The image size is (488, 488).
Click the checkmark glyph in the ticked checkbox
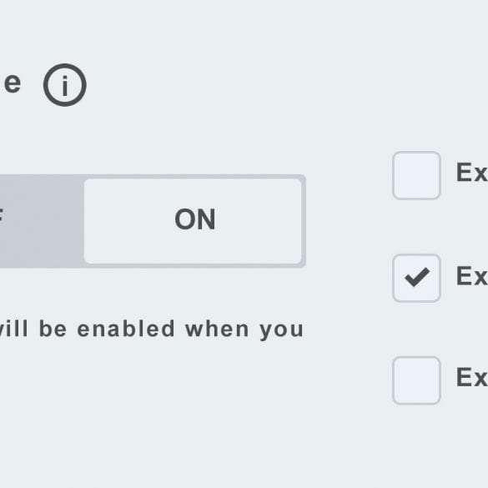click(417, 277)
